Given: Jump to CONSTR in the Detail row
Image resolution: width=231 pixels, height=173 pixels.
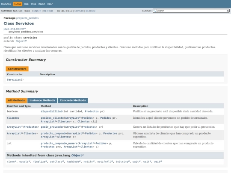Looking at the screenshot, I should coord(79,11).
